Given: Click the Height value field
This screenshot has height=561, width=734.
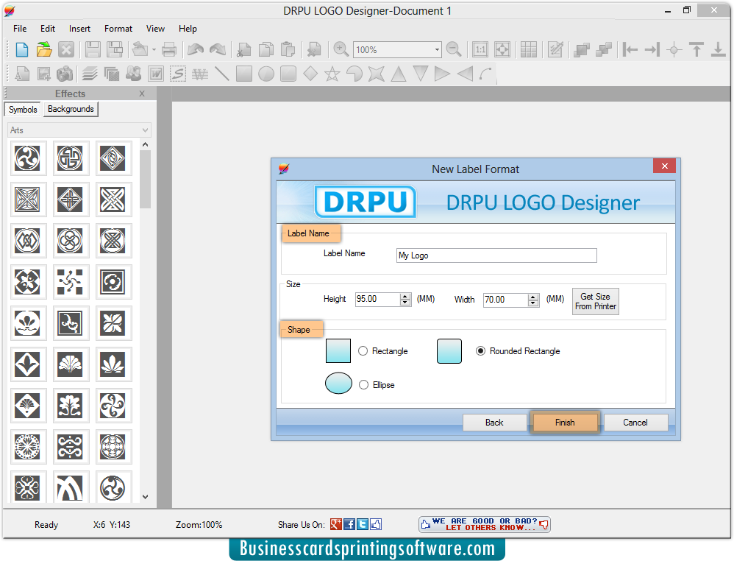Looking at the screenshot, I should pos(377,299).
